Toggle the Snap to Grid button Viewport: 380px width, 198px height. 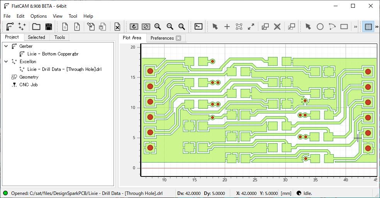[368, 27]
